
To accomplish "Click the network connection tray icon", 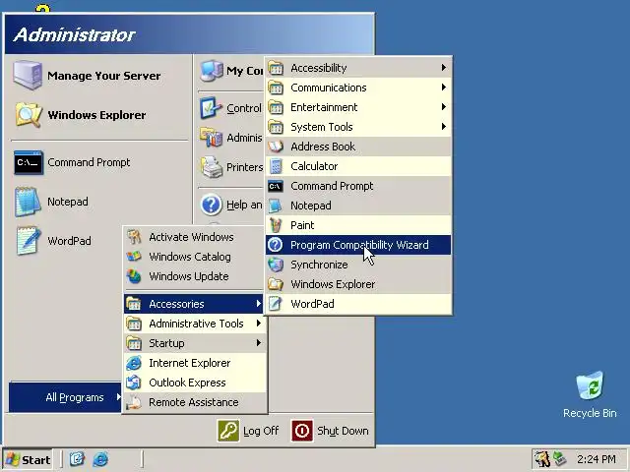I will coord(560,459).
